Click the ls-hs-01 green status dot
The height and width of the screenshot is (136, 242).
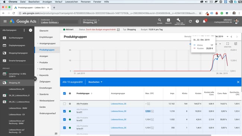pyautogui.click(x=70, y=128)
